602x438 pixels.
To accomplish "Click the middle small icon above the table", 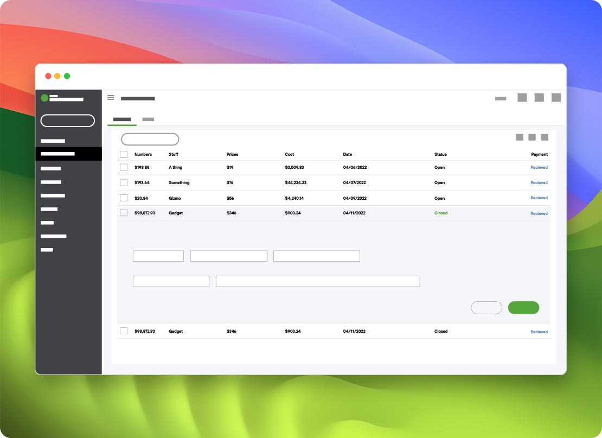I will (532, 137).
